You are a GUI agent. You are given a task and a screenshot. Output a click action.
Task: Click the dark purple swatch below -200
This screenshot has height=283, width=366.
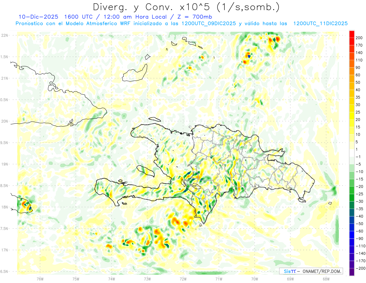pos(352,272)
